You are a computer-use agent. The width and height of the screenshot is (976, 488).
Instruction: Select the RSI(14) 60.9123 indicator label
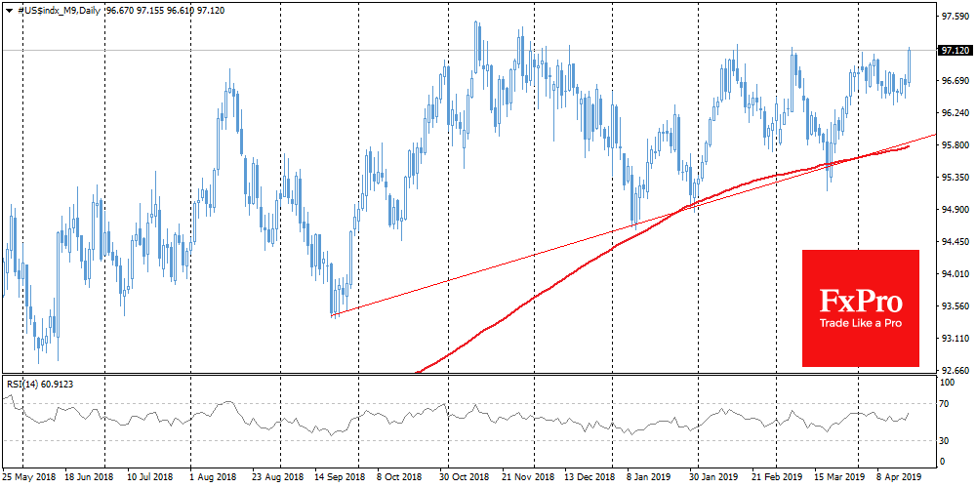[39, 384]
